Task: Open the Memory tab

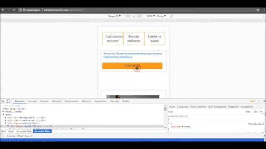Action: [x=86, y=101]
